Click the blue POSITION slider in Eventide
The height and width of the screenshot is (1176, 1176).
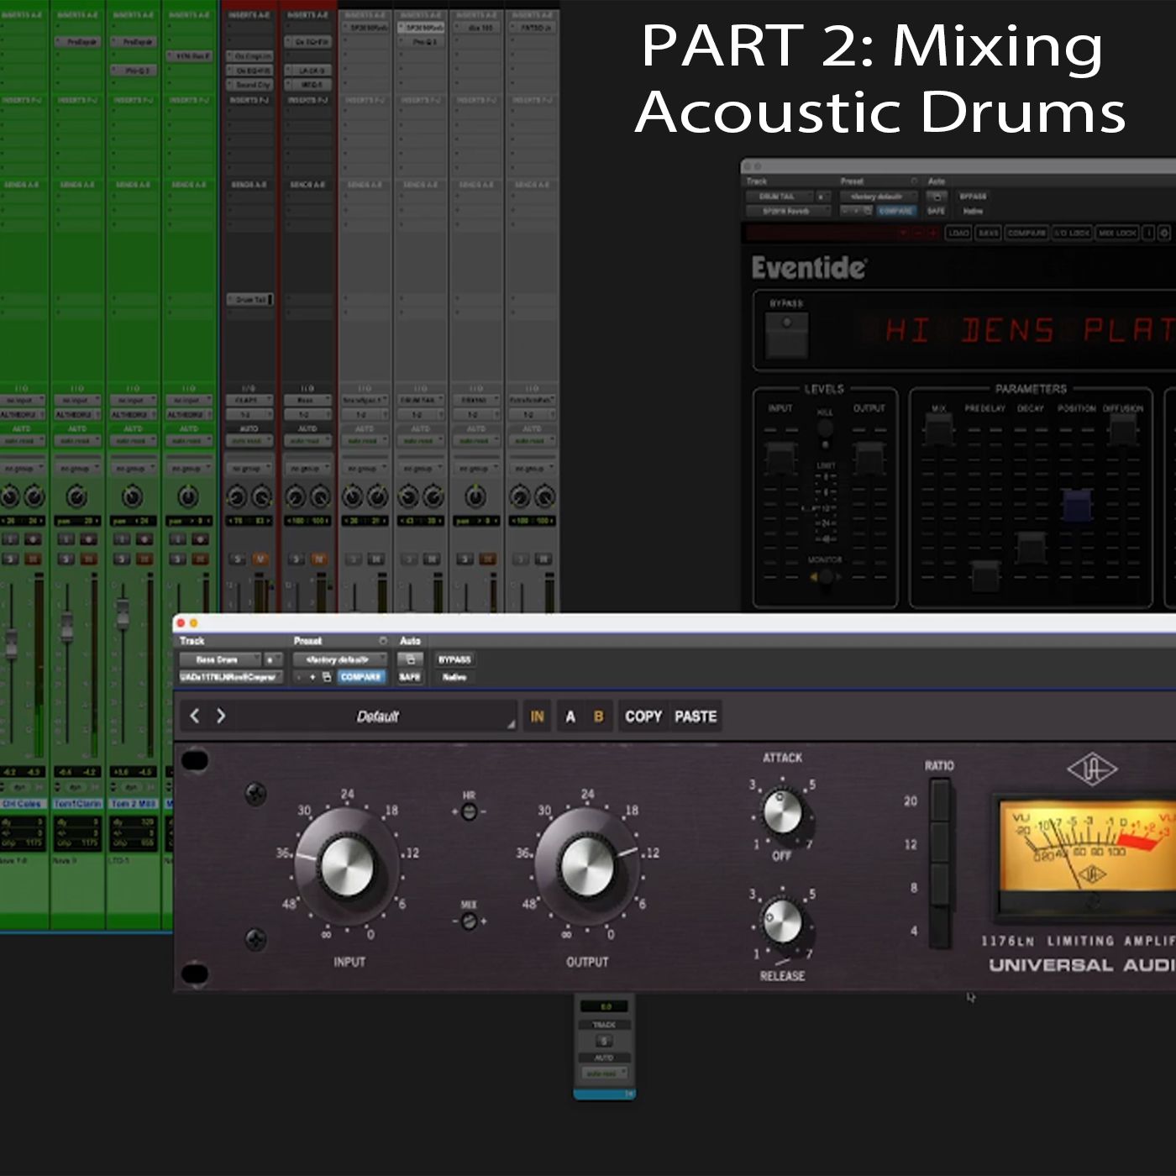coord(1077,505)
